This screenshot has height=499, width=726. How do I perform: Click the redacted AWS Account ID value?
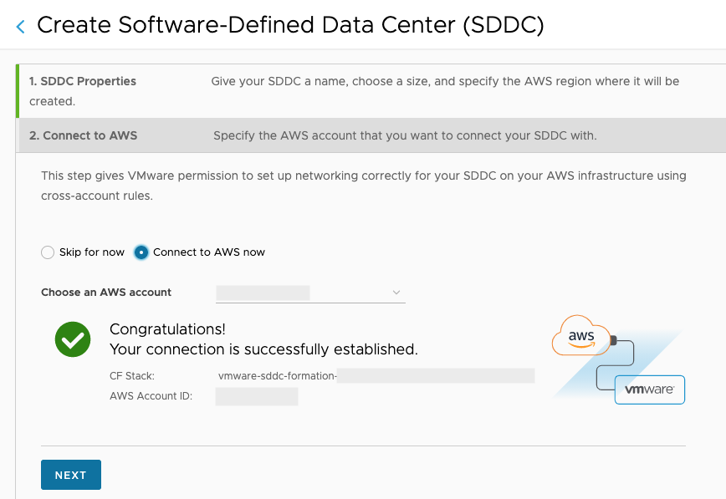coord(257,396)
